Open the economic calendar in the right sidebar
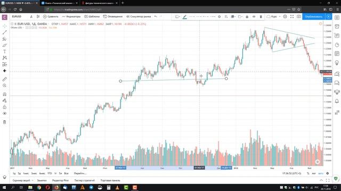 tap(337, 54)
